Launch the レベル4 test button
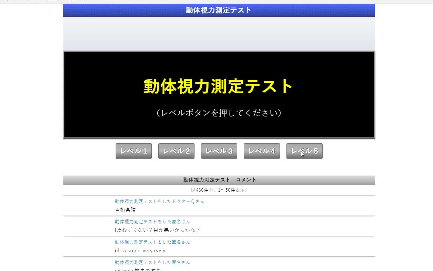The width and height of the screenshot is (433, 271). point(262,151)
